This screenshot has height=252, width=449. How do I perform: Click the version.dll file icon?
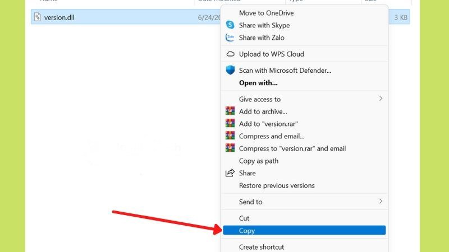pyautogui.click(x=38, y=17)
